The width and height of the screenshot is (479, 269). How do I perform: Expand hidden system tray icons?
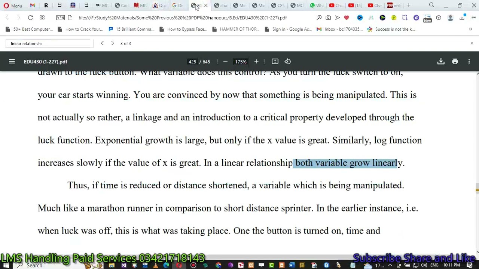coord(390,265)
